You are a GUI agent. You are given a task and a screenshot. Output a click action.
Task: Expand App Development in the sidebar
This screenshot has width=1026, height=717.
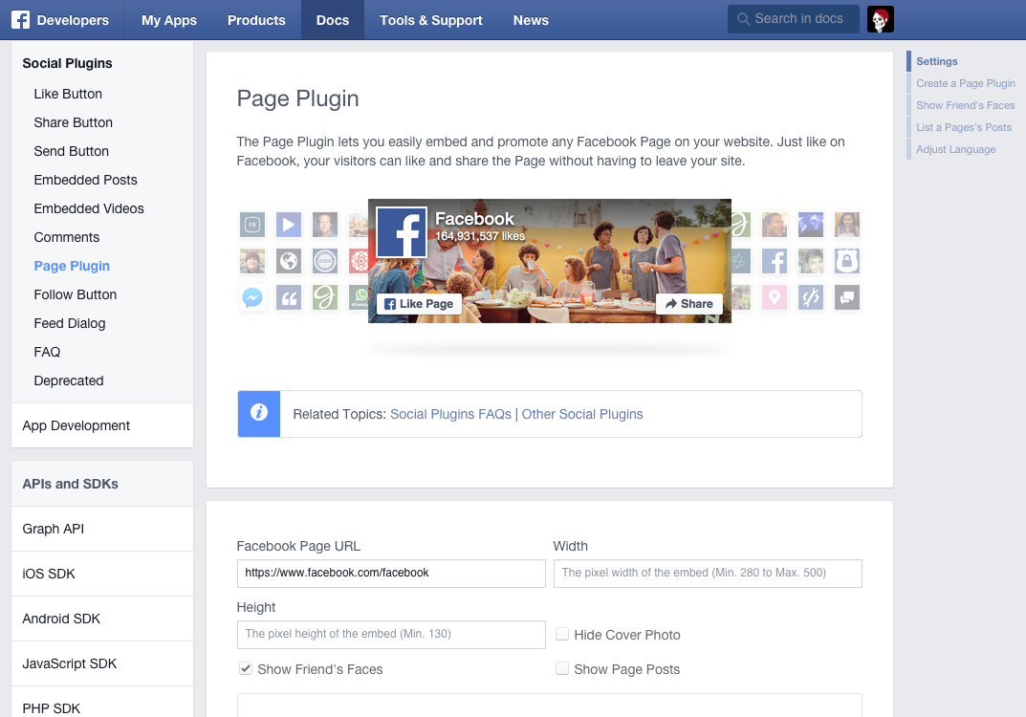[102, 425]
